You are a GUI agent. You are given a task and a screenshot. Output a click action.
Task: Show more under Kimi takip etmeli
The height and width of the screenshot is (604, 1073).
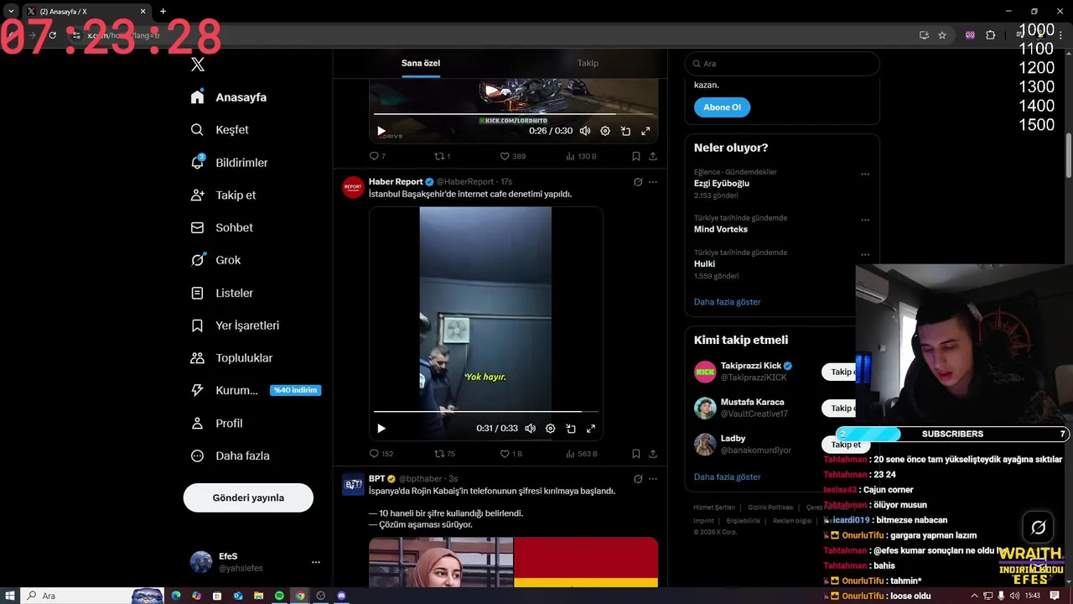[727, 476]
